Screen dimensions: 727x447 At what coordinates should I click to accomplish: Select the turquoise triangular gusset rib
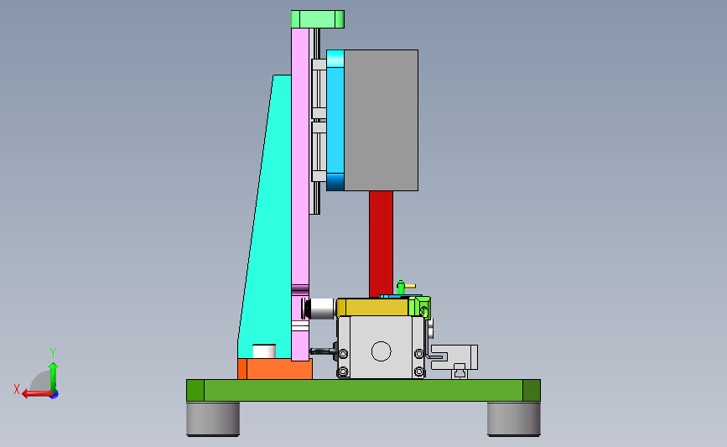click(269, 222)
